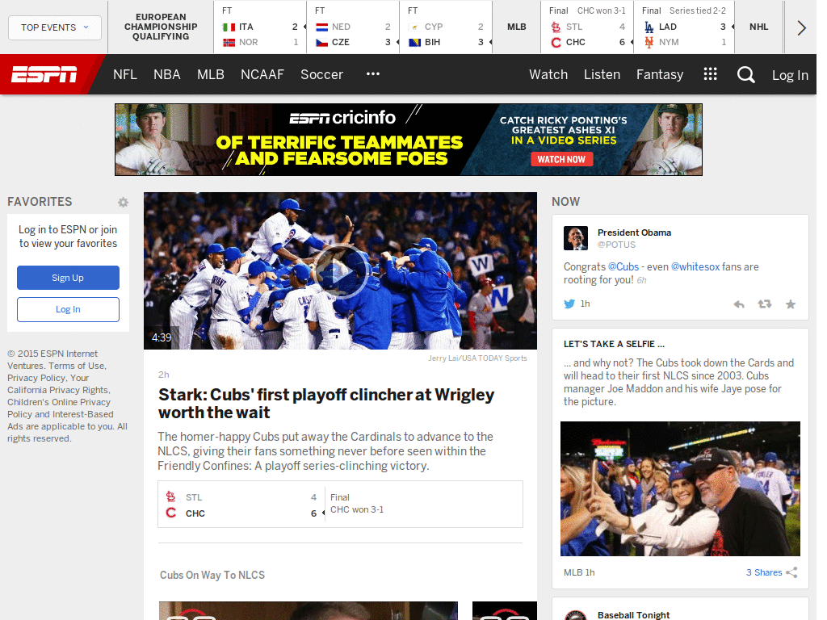
Task: Open Favorites settings via gear icon
Action: pyautogui.click(x=123, y=202)
